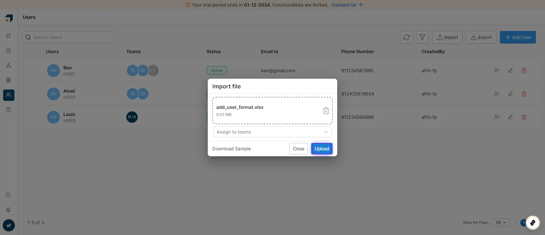The width and height of the screenshot is (545, 235).
Task: Click the ben@gmail.com email cell
Action: [x=278, y=70]
